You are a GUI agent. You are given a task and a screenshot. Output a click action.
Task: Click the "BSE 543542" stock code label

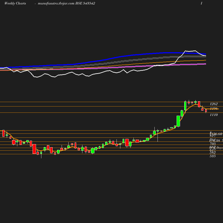click(85, 3)
